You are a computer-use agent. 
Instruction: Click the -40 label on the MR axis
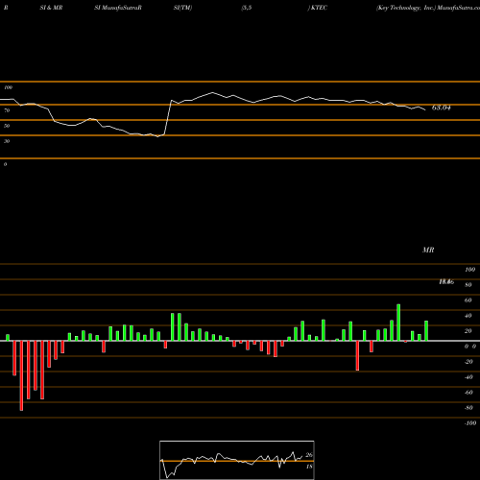pos(468,377)
